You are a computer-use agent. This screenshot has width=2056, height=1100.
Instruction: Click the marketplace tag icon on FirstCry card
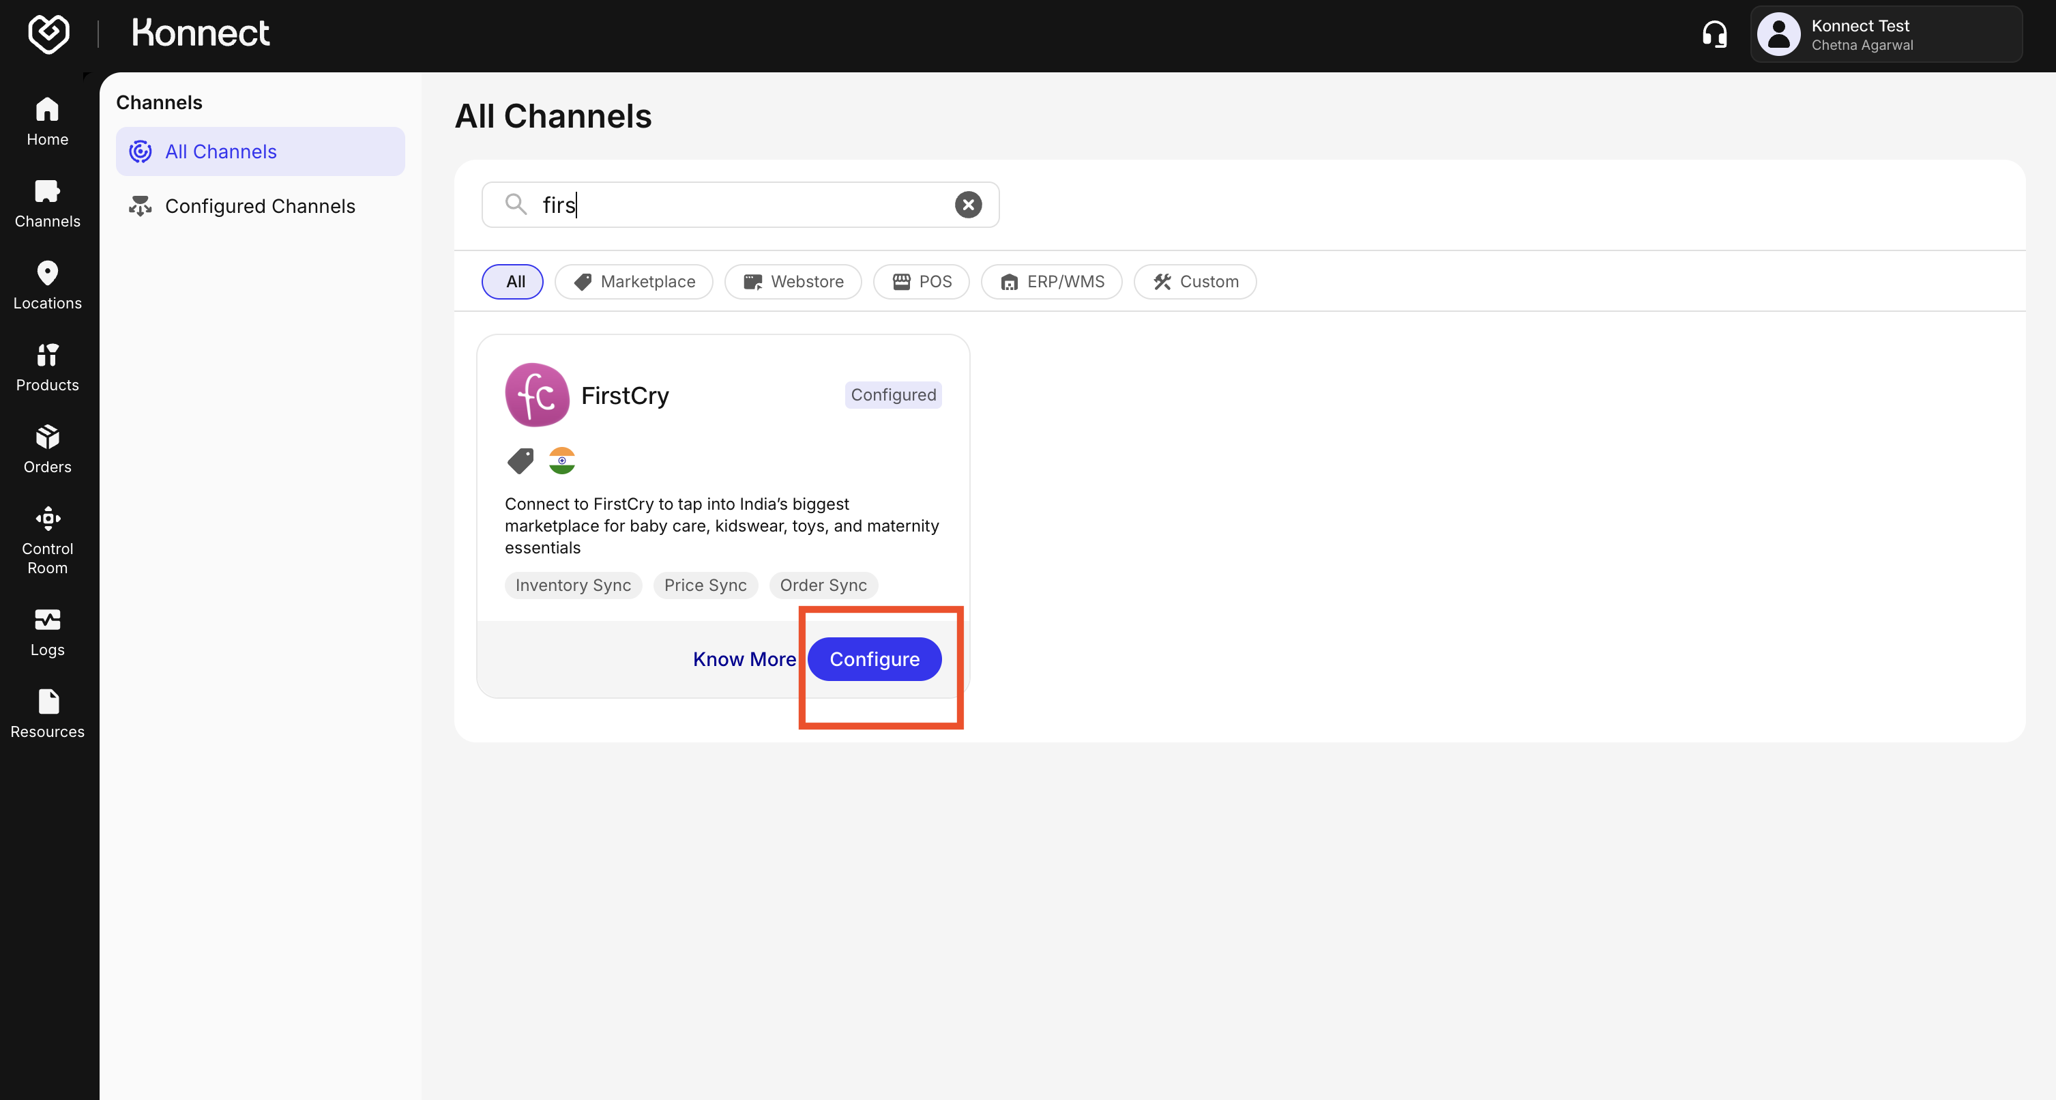click(x=521, y=461)
